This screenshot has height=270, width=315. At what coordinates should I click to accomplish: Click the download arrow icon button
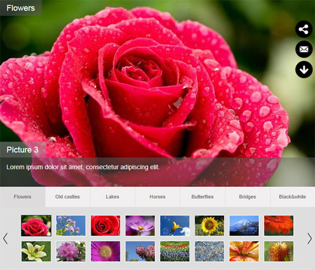coord(304,69)
